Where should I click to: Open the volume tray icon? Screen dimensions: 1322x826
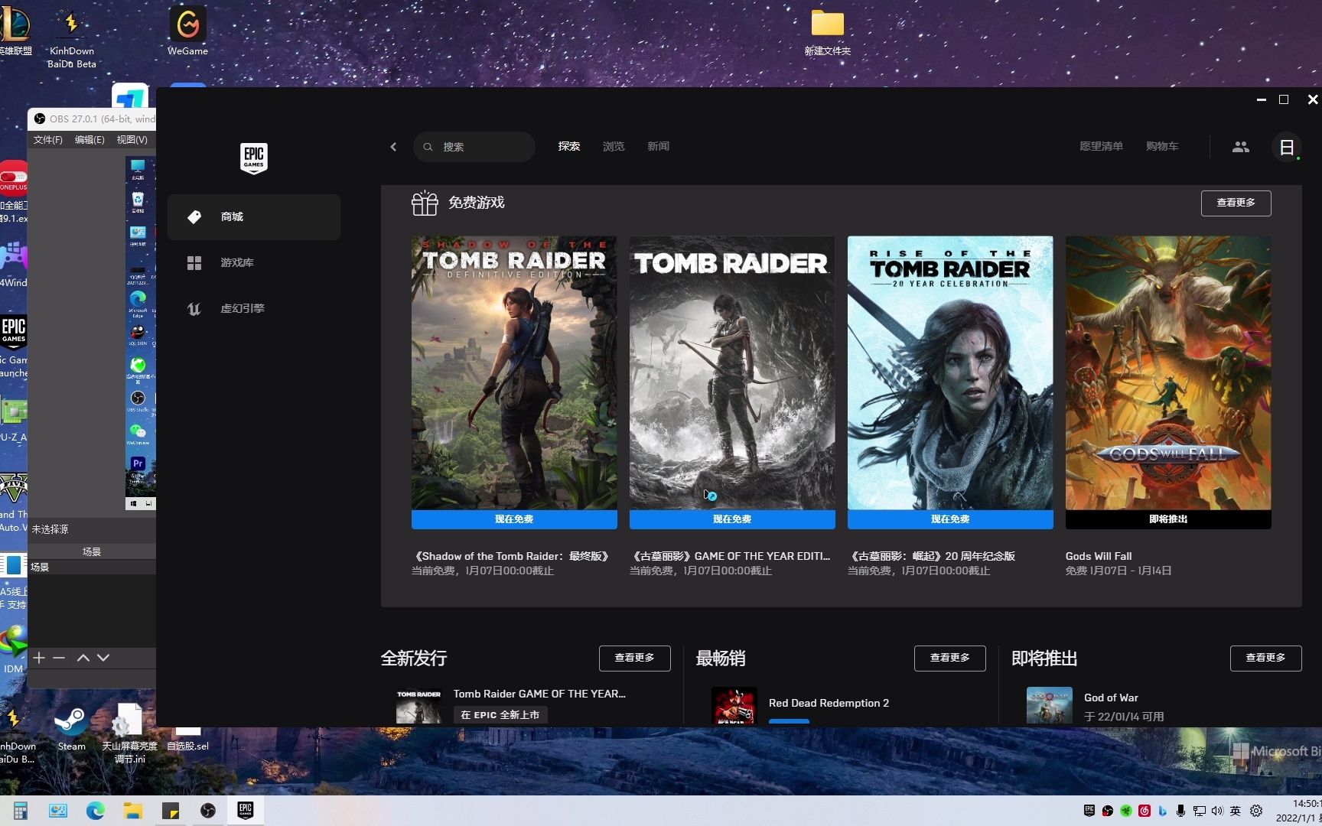point(1217,811)
